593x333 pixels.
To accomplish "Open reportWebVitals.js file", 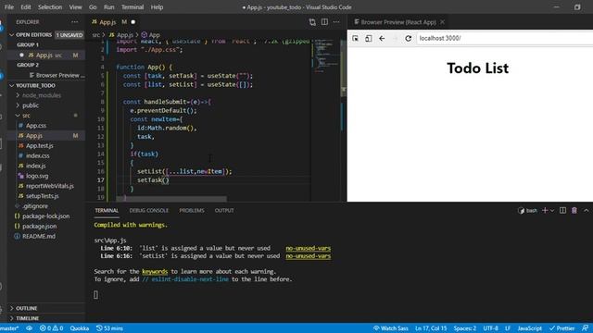I will pos(46,186).
